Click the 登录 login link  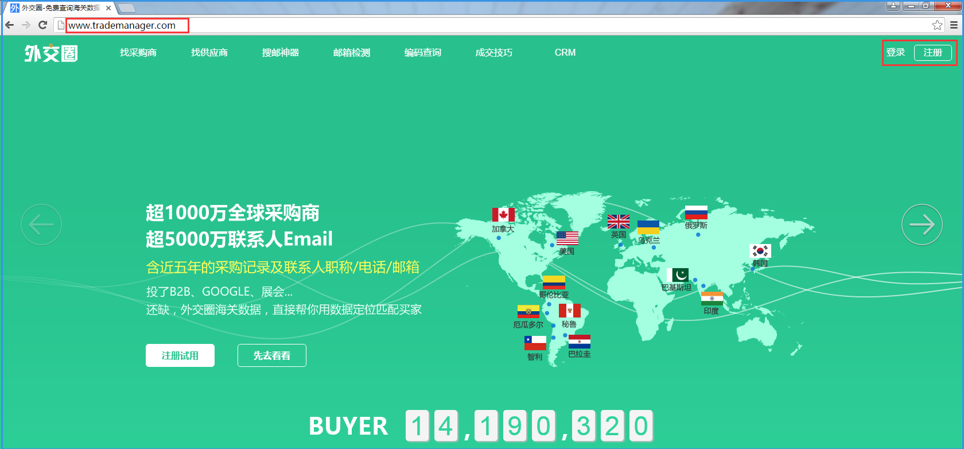[x=895, y=52]
